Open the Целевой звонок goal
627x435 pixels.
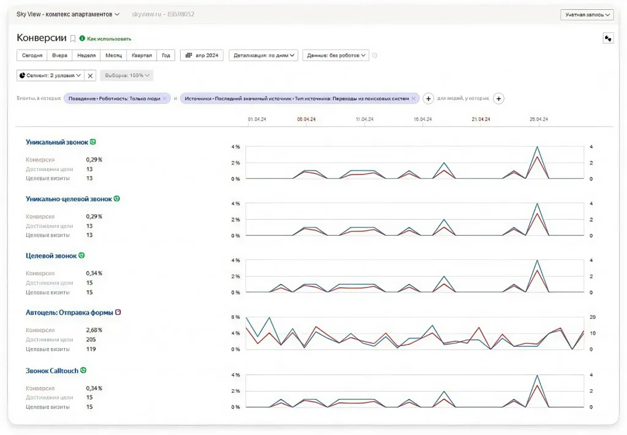[51, 256]
